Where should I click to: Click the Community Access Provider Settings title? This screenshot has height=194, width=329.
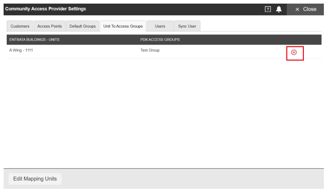point(46,9)
